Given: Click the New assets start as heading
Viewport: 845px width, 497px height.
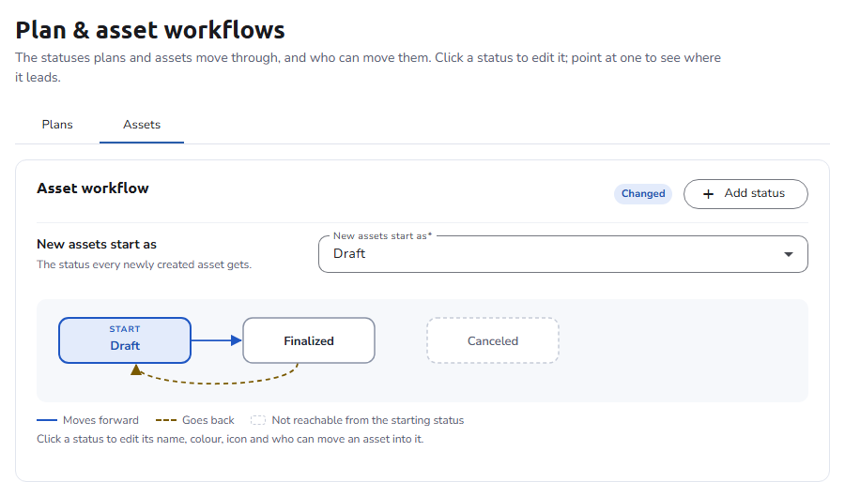Looking at the screenshot, I should click(x=97, y=245).
